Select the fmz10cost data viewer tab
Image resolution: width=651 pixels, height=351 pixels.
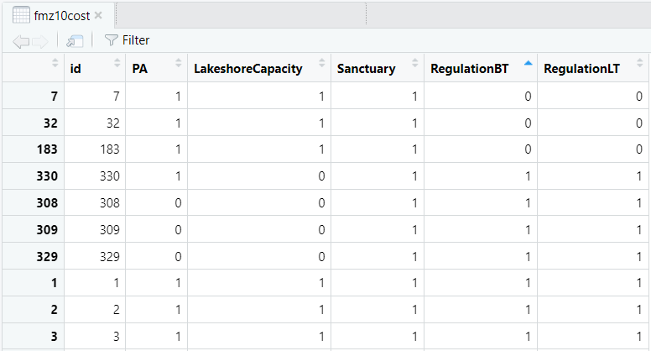[x=58, y=15]
